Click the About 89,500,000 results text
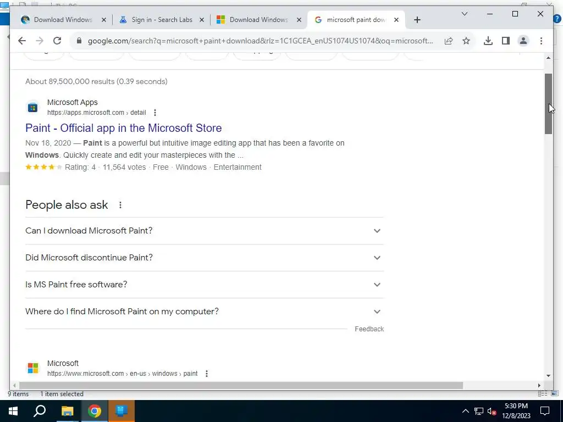 (96, 81)
